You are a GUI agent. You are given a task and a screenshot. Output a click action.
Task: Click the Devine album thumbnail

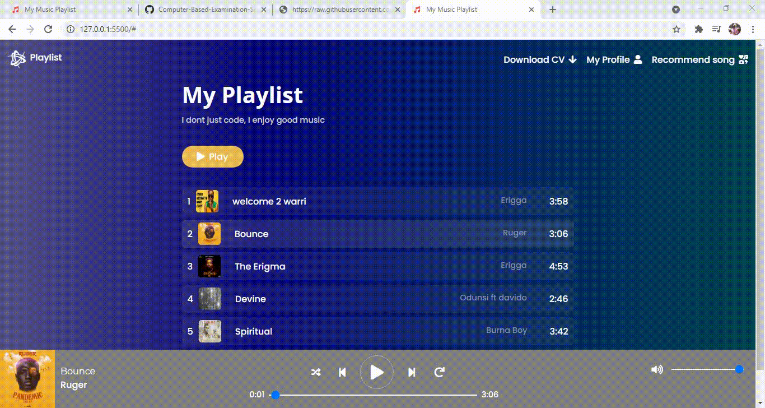(210, 299)
